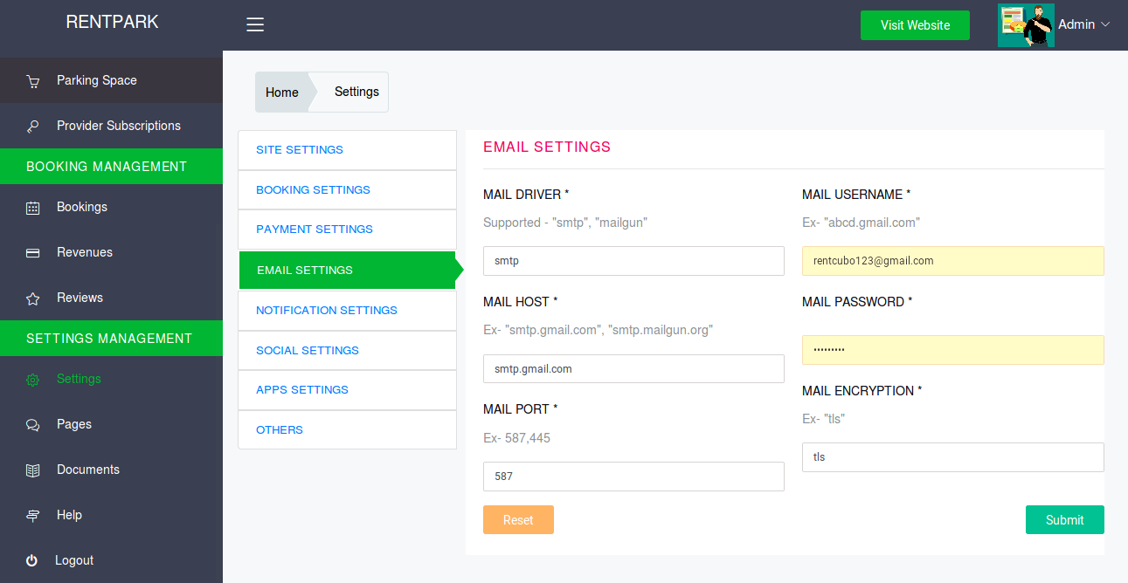Image resolution: width=1128 pixels, height=583 pixels.
Task: Submit the email settings form
Action: point(1064,519)
